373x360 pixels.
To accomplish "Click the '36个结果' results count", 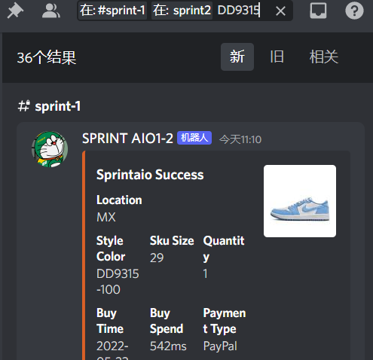I will 47,57.
